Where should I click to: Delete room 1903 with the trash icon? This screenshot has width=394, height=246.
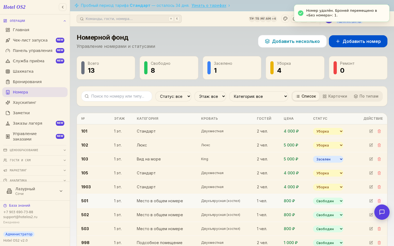[379, 187]
